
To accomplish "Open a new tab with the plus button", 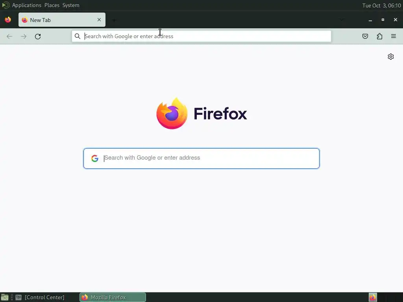I will [114, 20].
